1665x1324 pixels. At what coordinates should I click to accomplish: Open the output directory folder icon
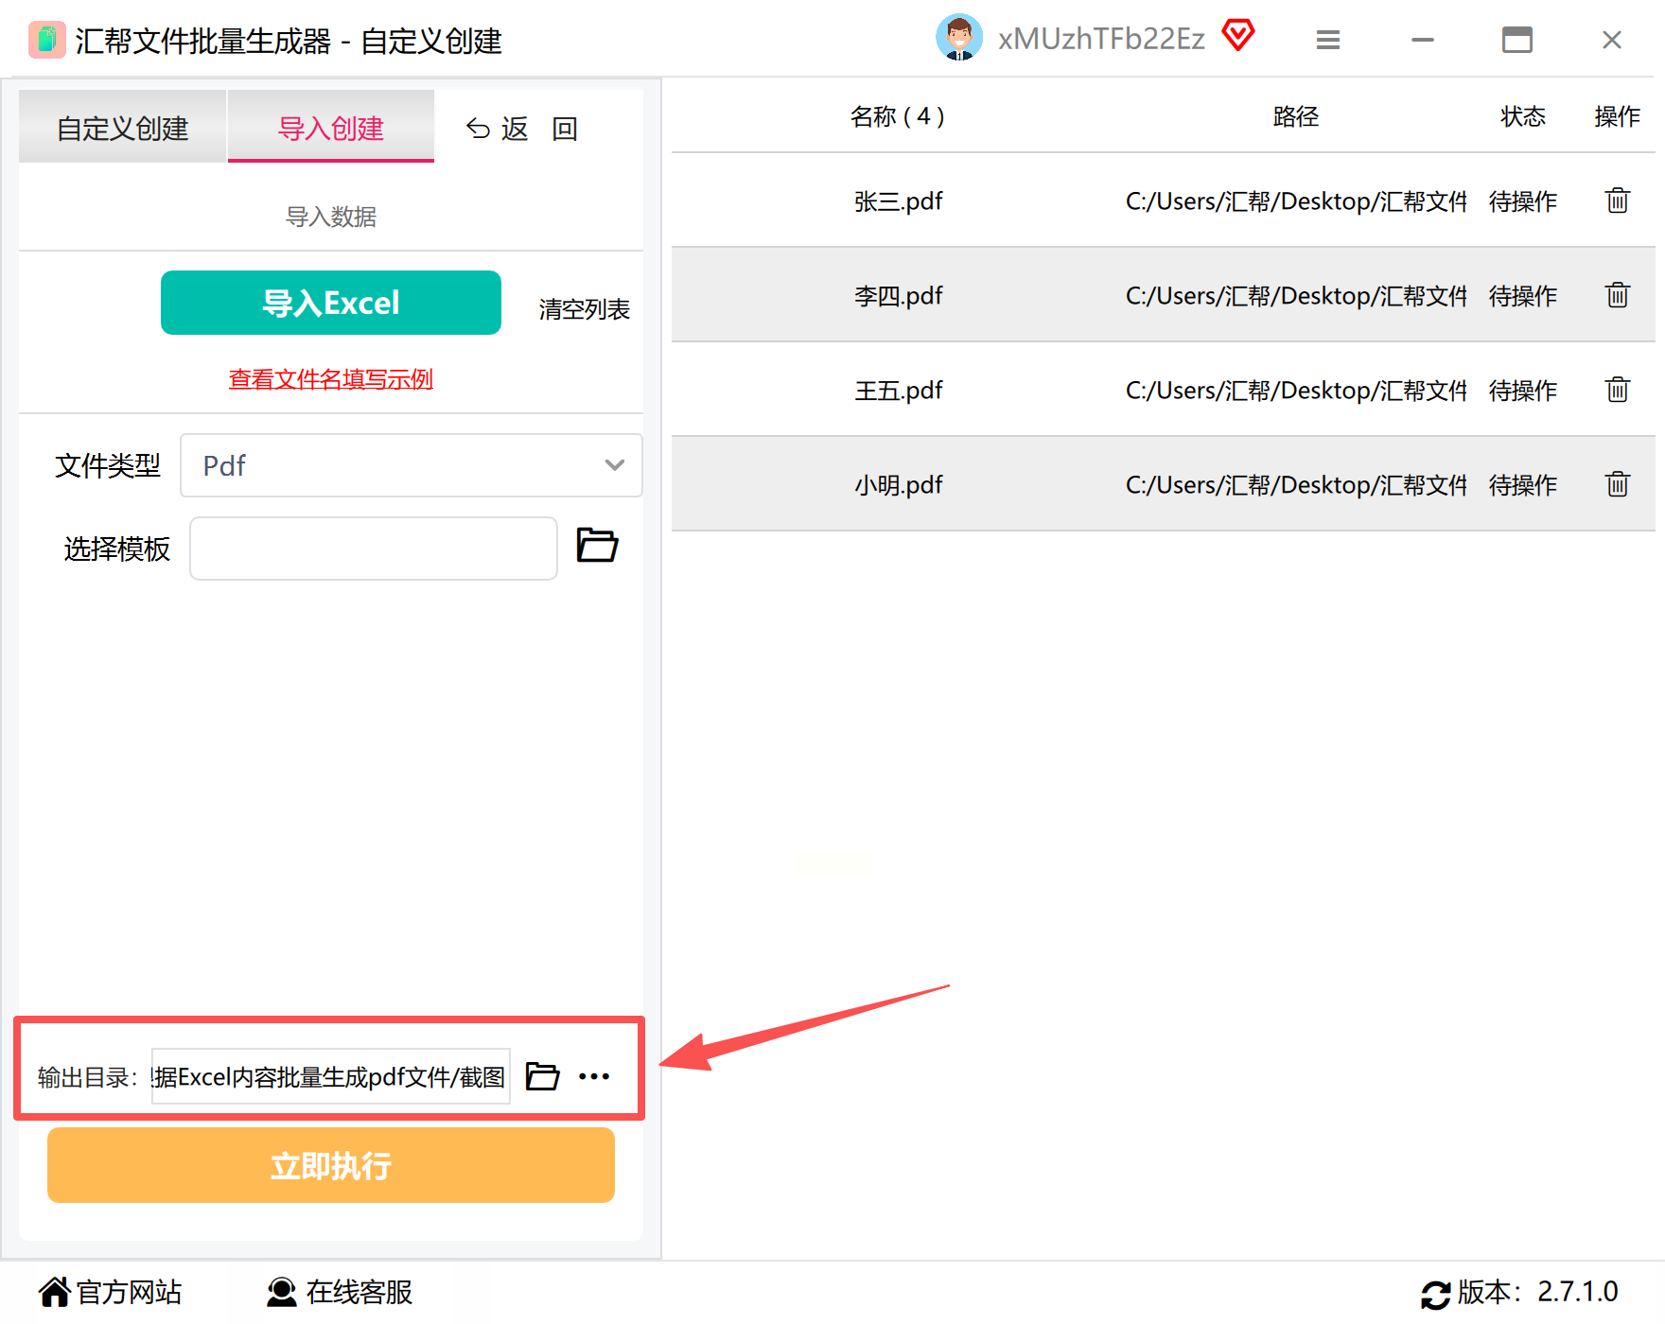pos(542,1076)
